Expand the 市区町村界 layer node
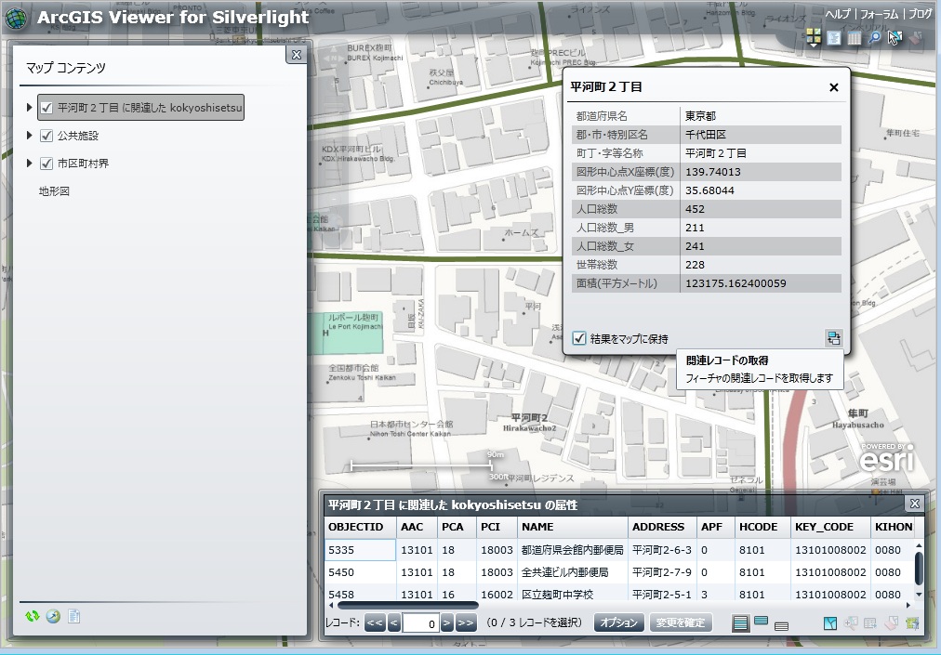 click(29, 164)
